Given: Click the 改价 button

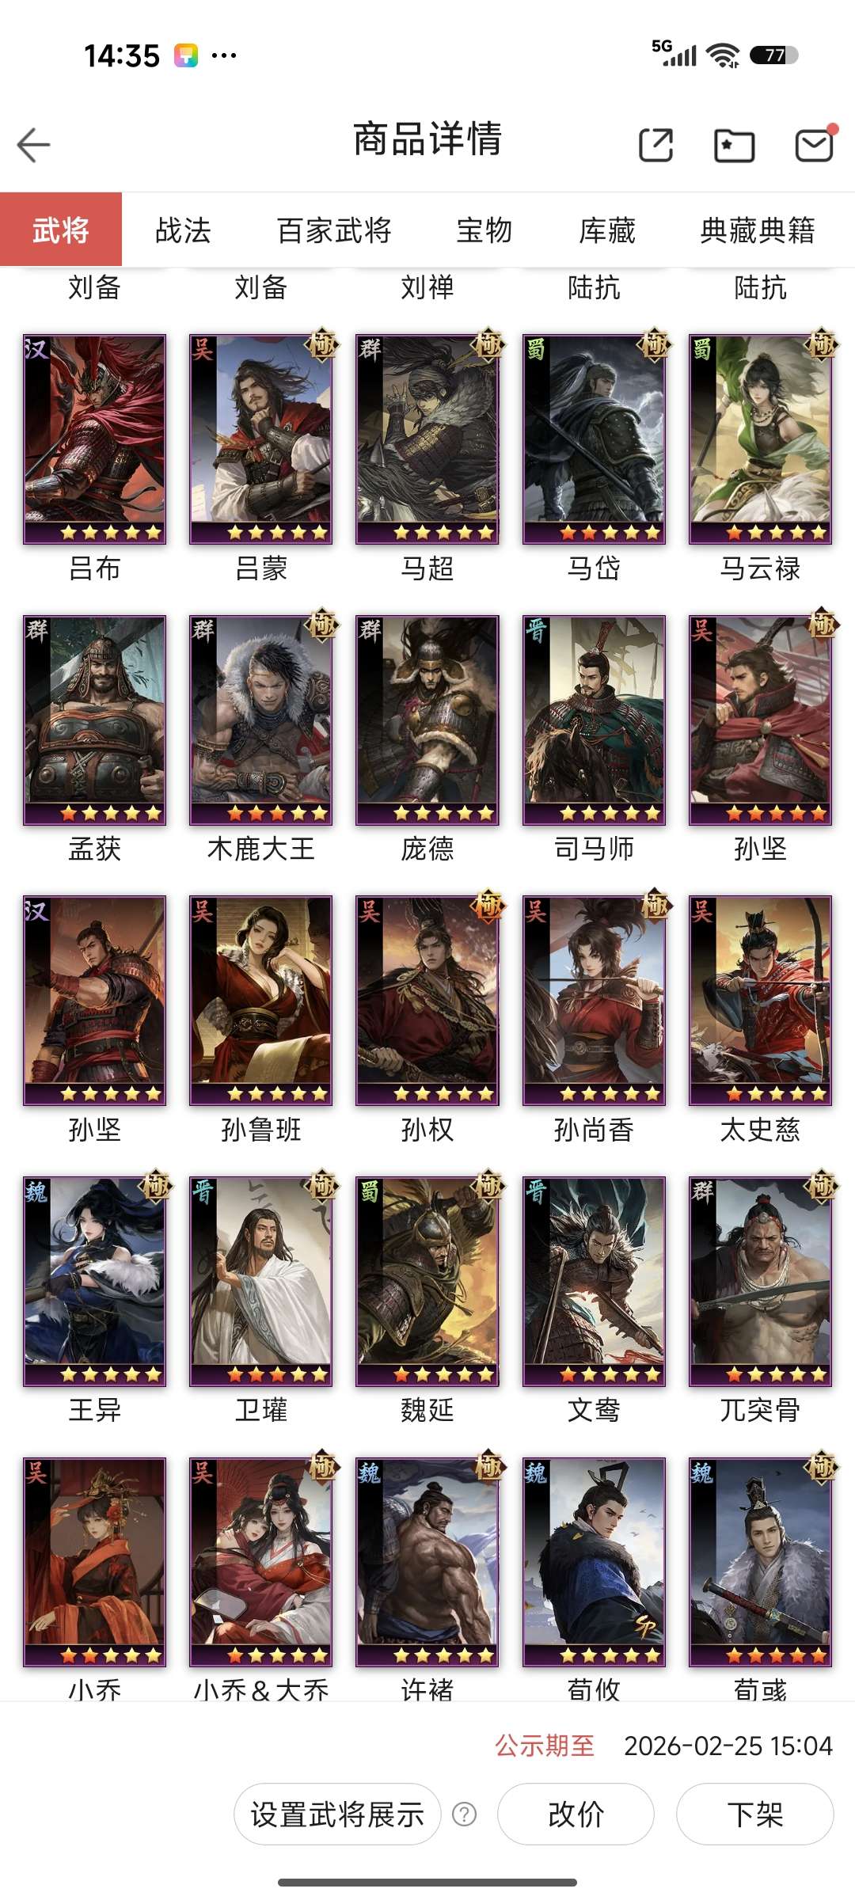Looking at the screenshot, I should [576, 1814].
